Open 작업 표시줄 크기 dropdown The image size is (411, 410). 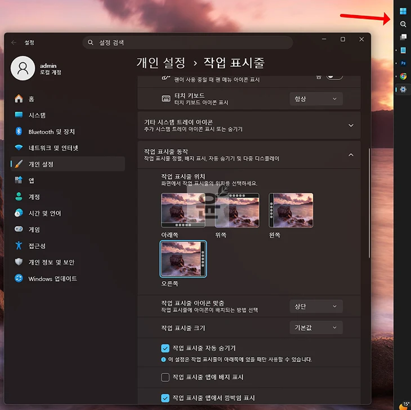tap(316, 328)
